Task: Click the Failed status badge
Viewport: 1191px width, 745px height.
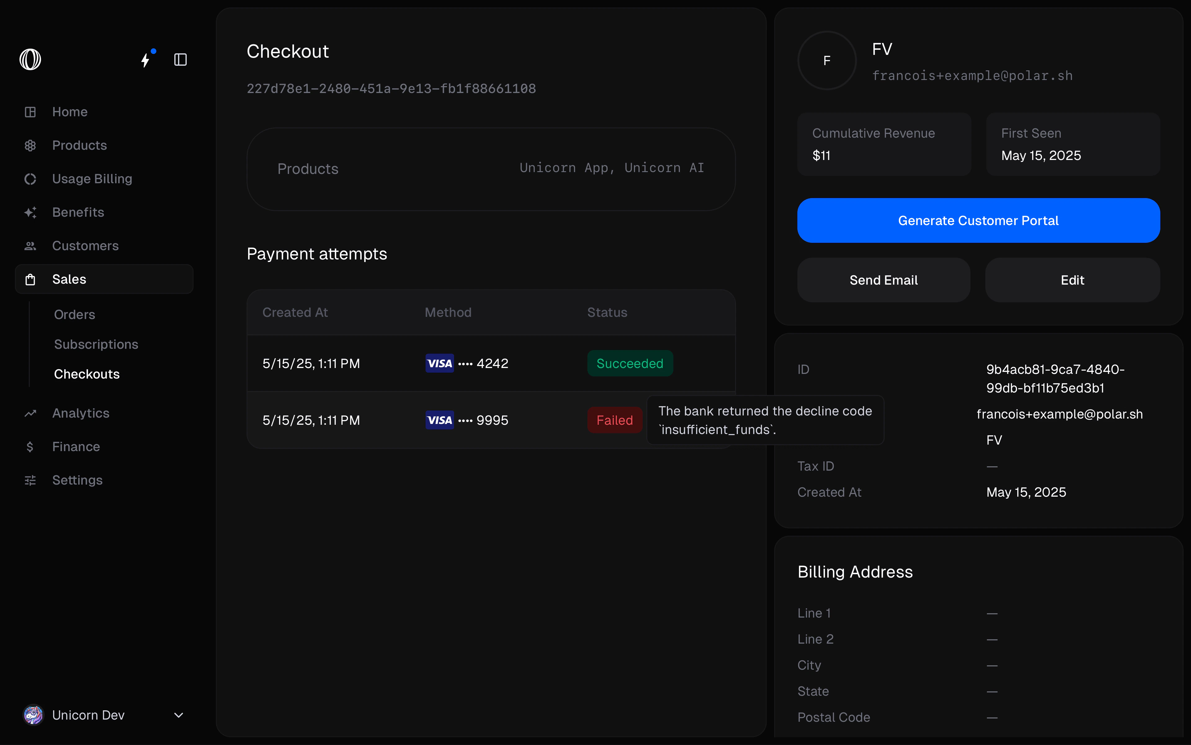Action: 614,420
